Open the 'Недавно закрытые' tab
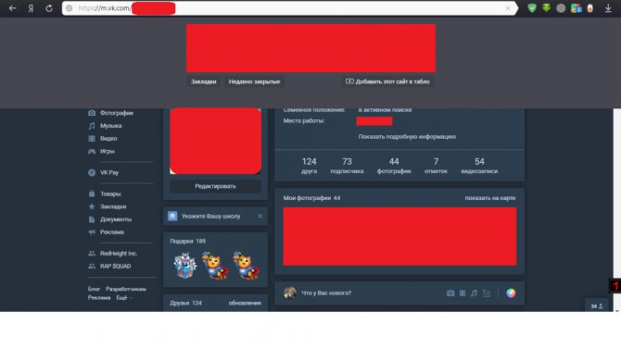This screenshot has width=621, height=349. [x=254, y=81]
